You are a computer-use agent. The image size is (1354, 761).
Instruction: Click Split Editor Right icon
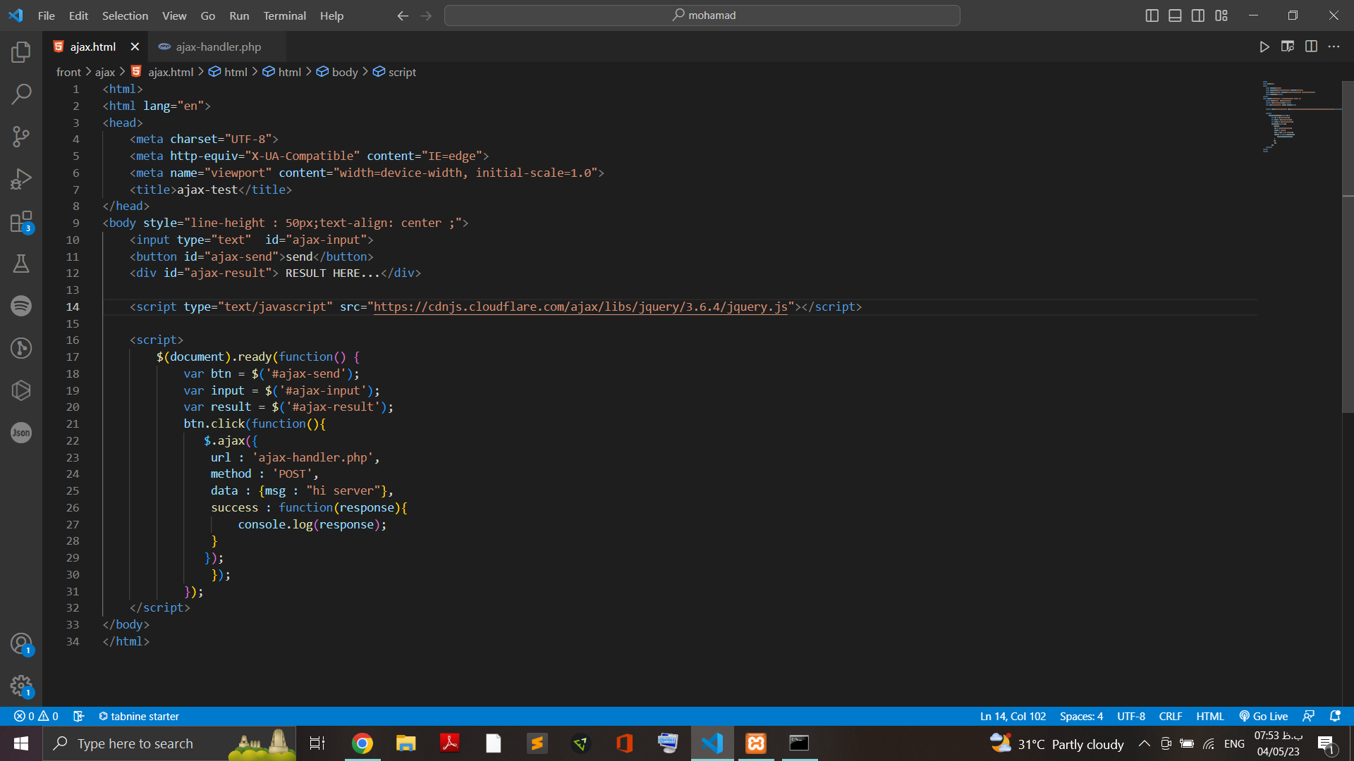[x=1311, y=47]
